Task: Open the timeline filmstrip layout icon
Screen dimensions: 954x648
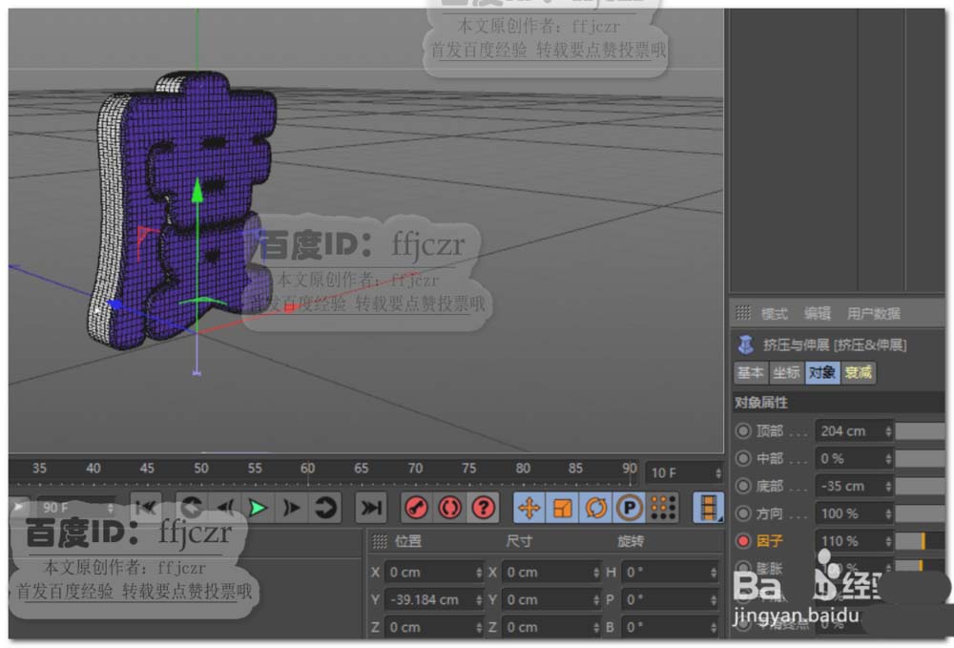Action: coord(707,509)
